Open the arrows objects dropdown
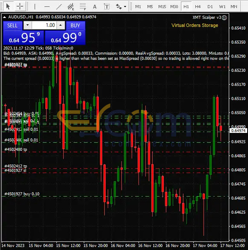Viewport: 248px width, 250px height. tap(125, 7)
